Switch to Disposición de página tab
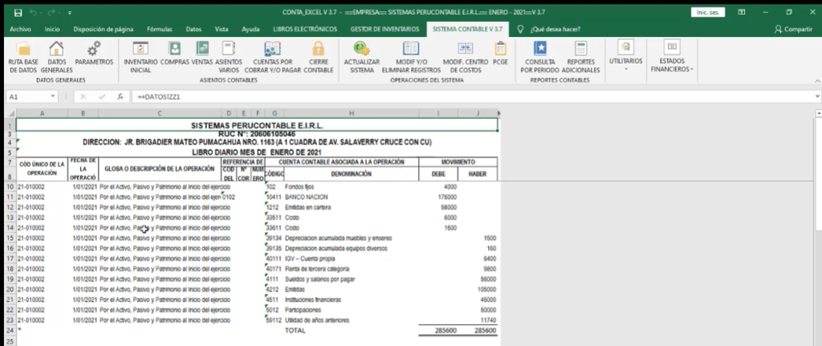 (x=104, y=30)
